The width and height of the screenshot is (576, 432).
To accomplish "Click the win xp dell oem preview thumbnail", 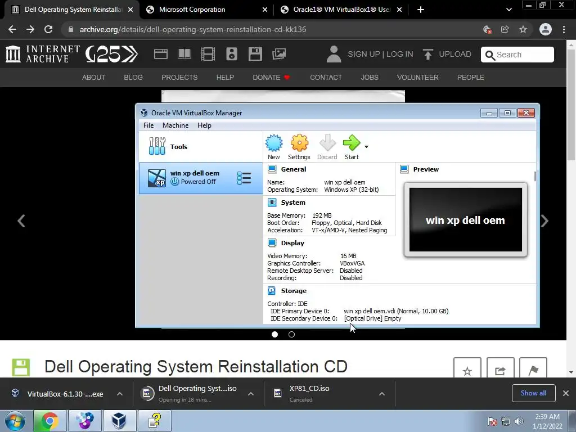I will pos(465,220).
